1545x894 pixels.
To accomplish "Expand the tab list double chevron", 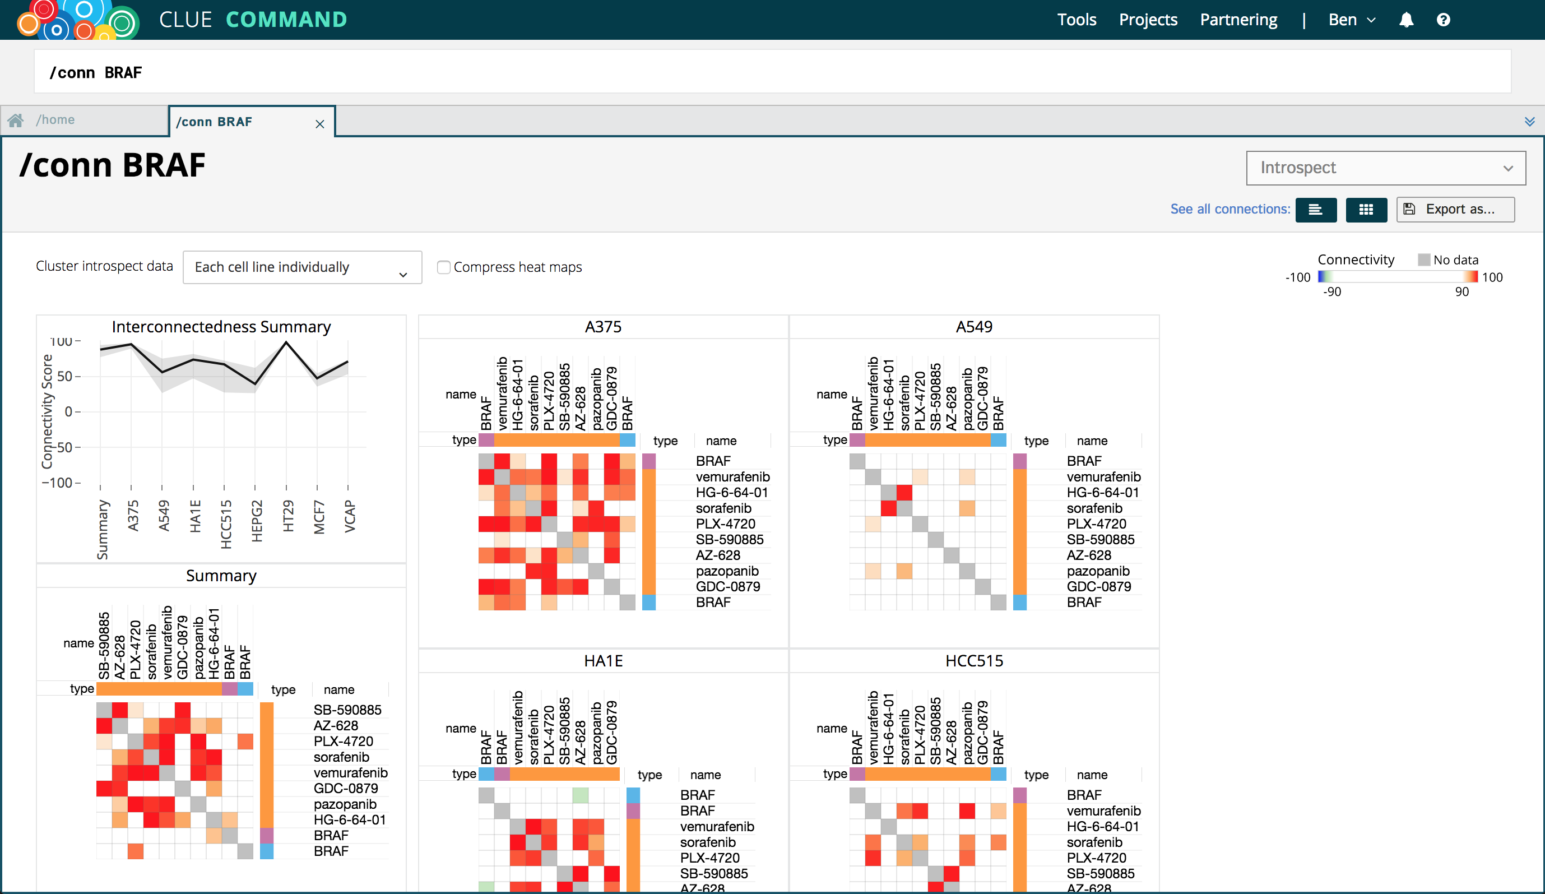I will tap(1530, 122).
